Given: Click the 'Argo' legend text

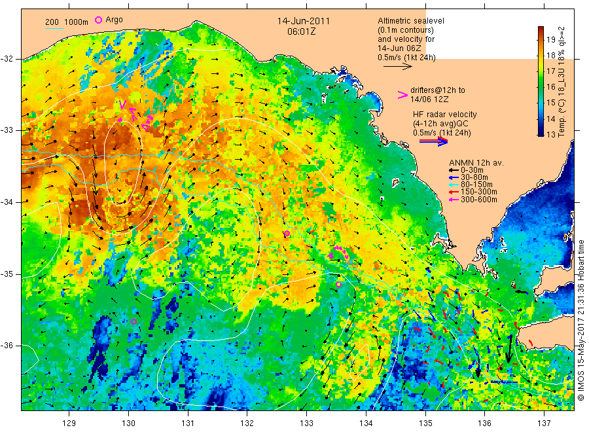Looking at the screenshot, I should [x=114, y=20].
